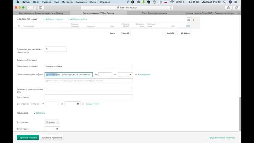Click Еще документ next to Основание отгрузки
Screen dimensions: 254x143
(144, 75)
